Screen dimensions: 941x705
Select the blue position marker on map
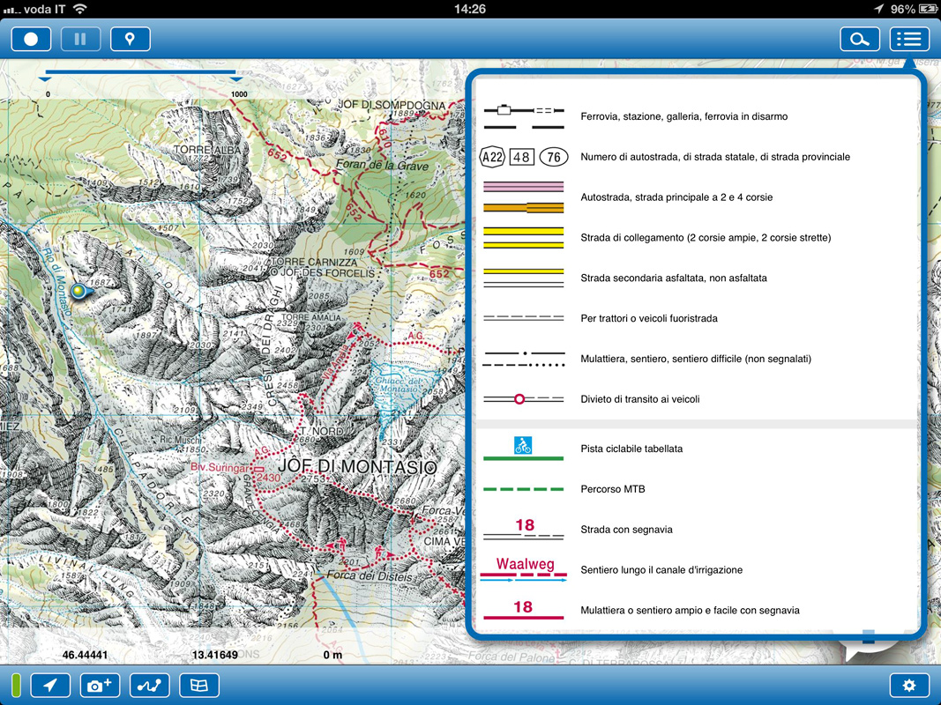click(80, 292)
